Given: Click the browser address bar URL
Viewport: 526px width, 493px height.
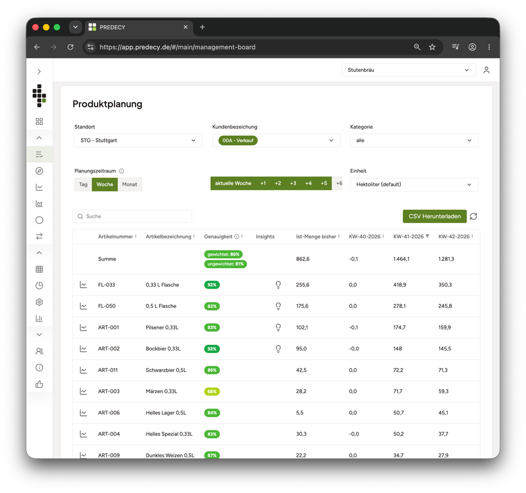Looking at the screenshot, I should (x=178, y=47).
